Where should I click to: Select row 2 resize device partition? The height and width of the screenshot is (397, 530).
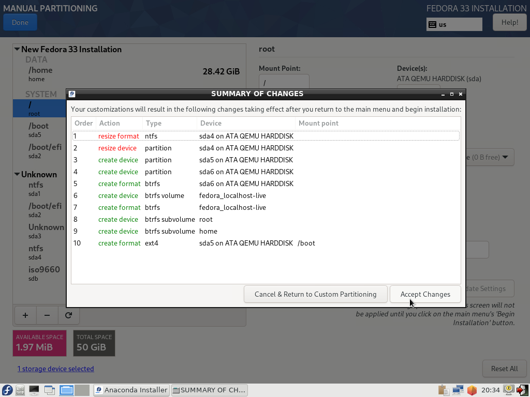(266, 148)
